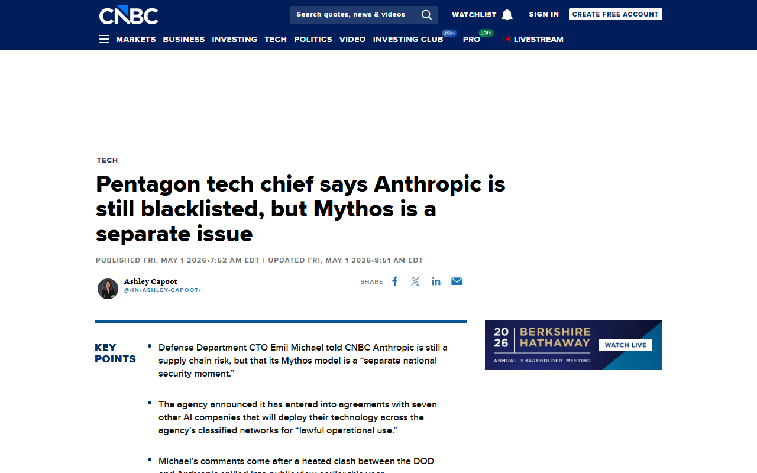Open the Markets menu

pos(136,39)
